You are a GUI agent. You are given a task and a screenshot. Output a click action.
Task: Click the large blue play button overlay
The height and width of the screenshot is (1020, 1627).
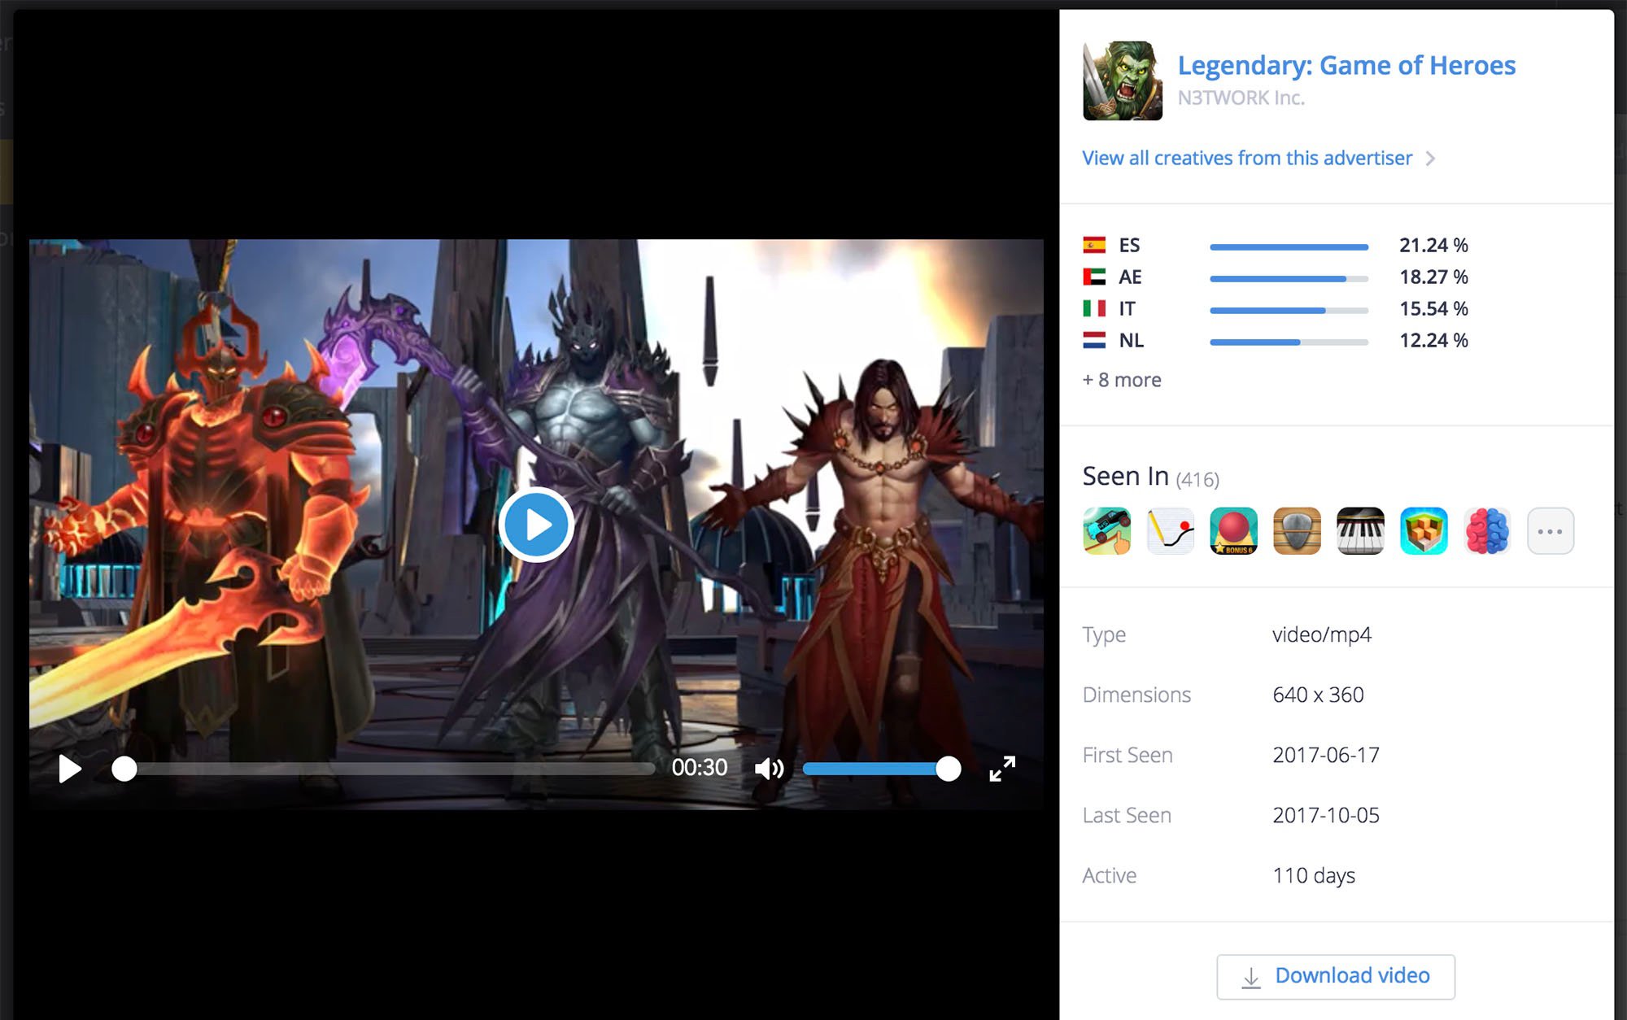[536, 525]
